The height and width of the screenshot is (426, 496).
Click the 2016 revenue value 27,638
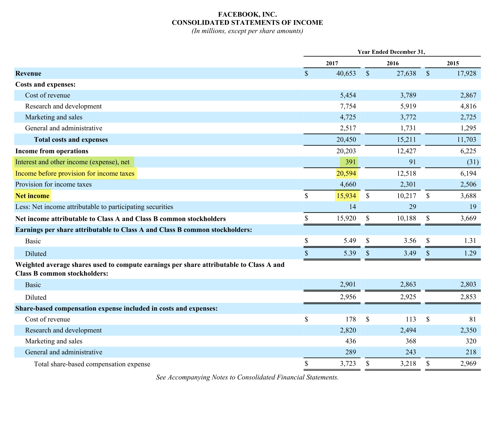[406, 73]
